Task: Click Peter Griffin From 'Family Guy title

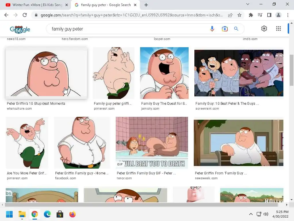Action: tap(221, 173)
